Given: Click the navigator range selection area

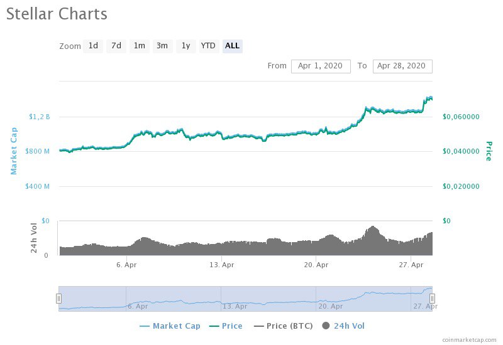Looking at the screenshot, I should coord(245,299).
